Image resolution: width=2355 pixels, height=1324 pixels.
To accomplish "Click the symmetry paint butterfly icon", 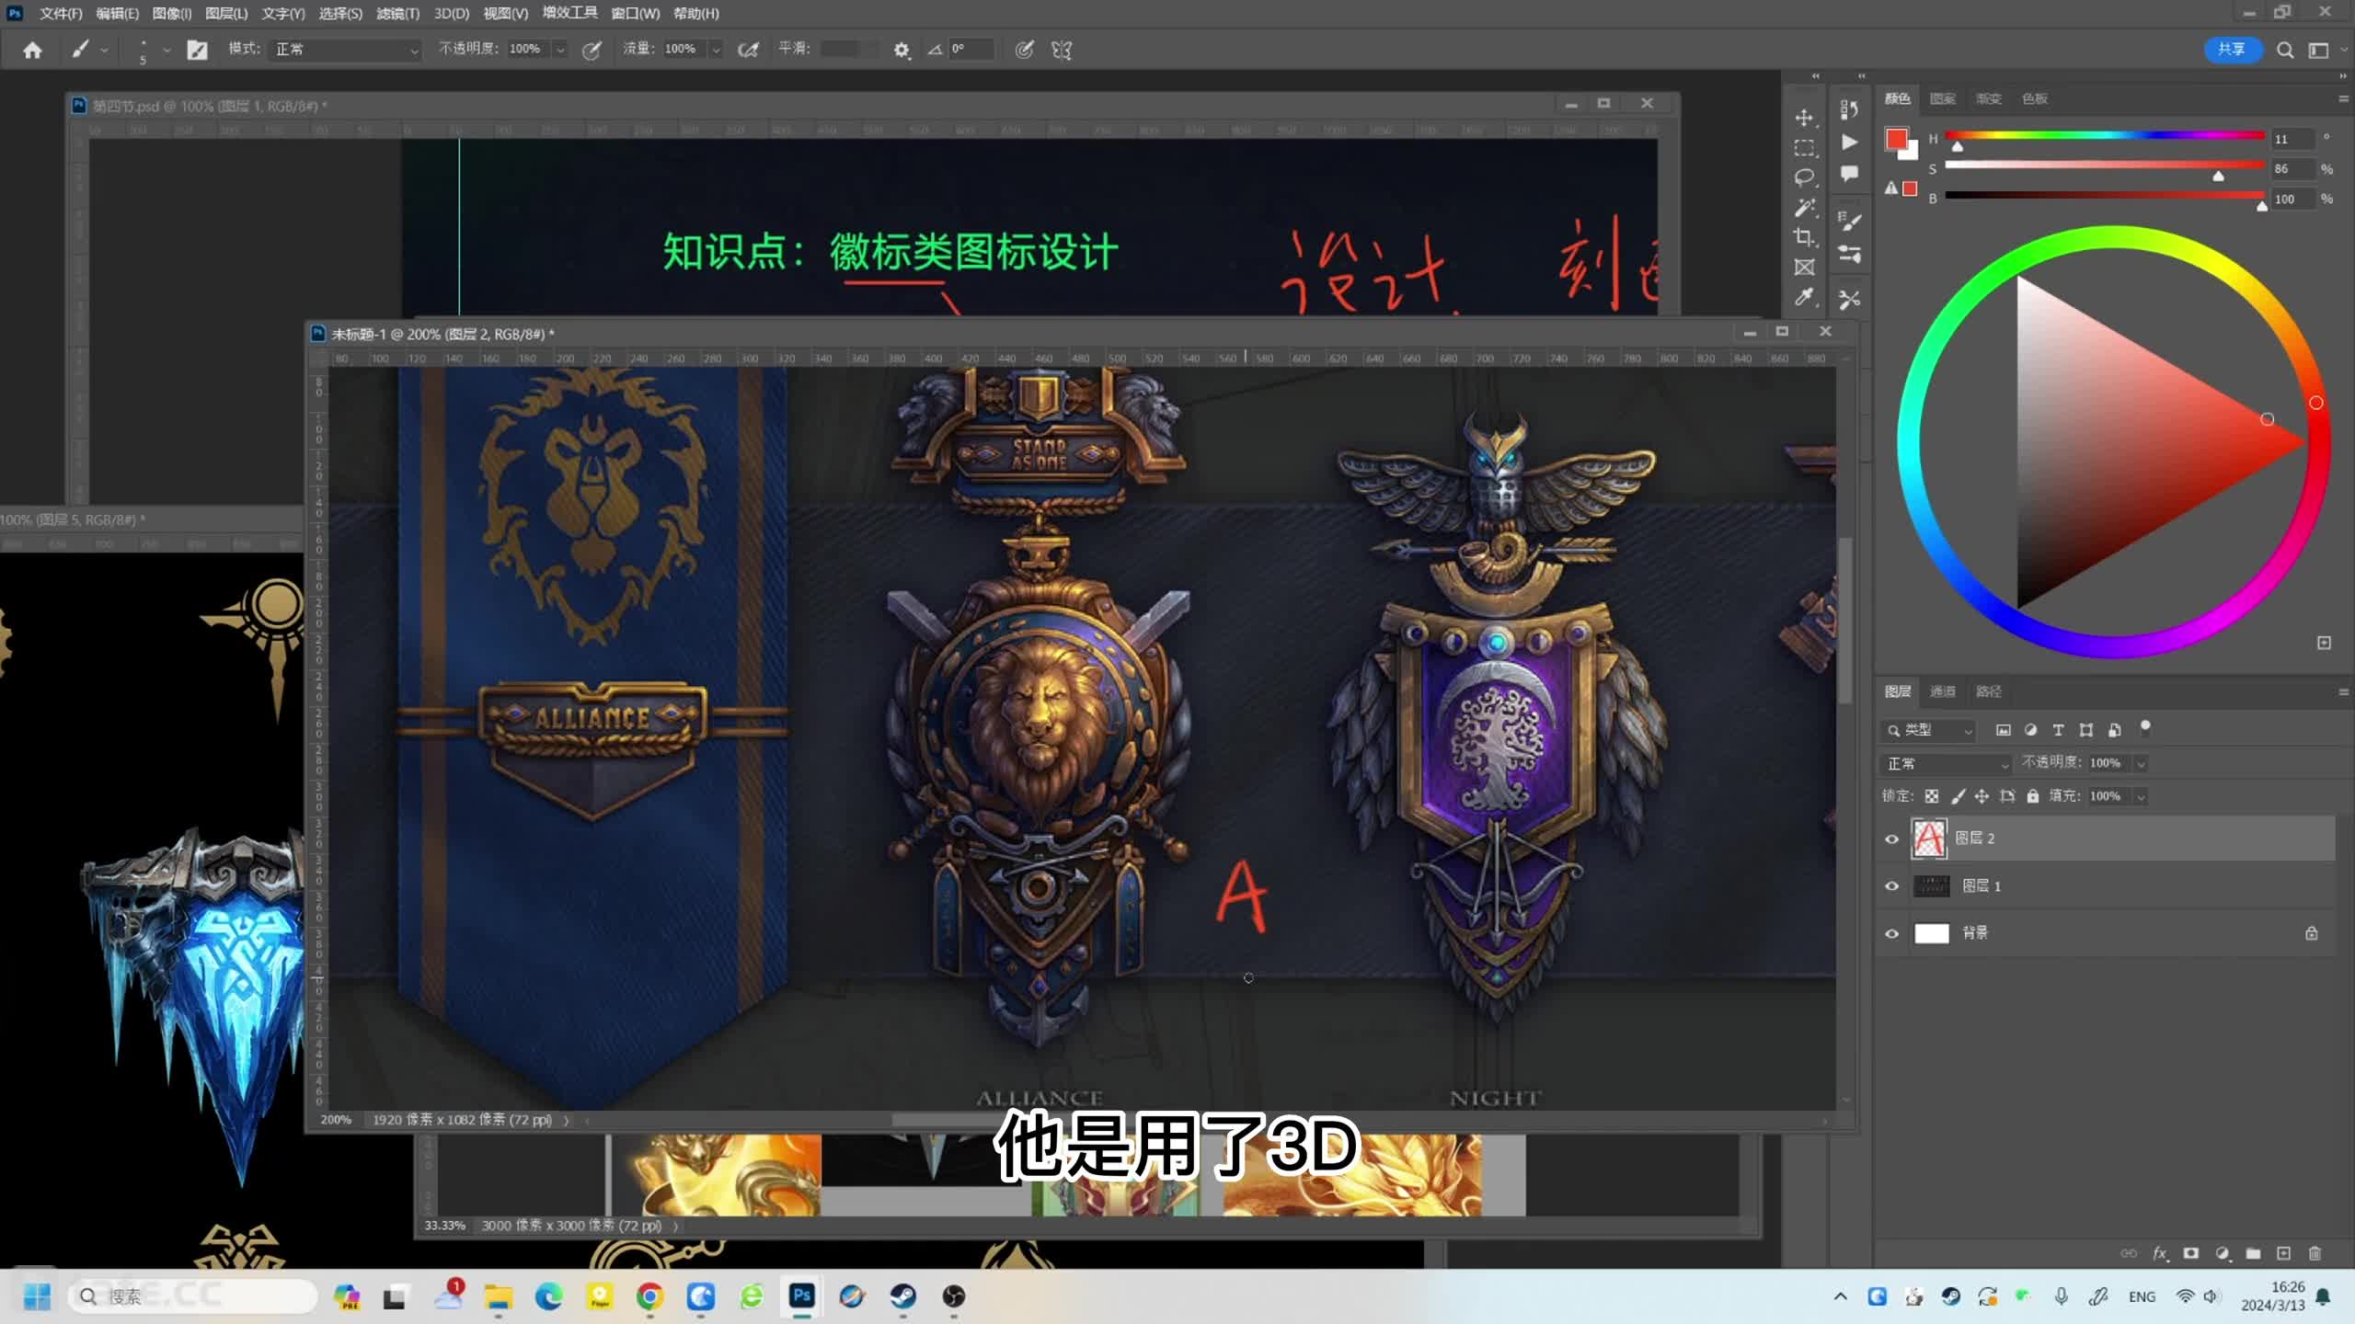I will pos(1062,50).
